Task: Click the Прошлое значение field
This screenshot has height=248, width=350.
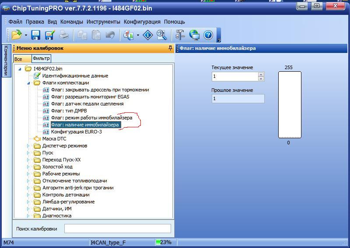Action: 238,98
